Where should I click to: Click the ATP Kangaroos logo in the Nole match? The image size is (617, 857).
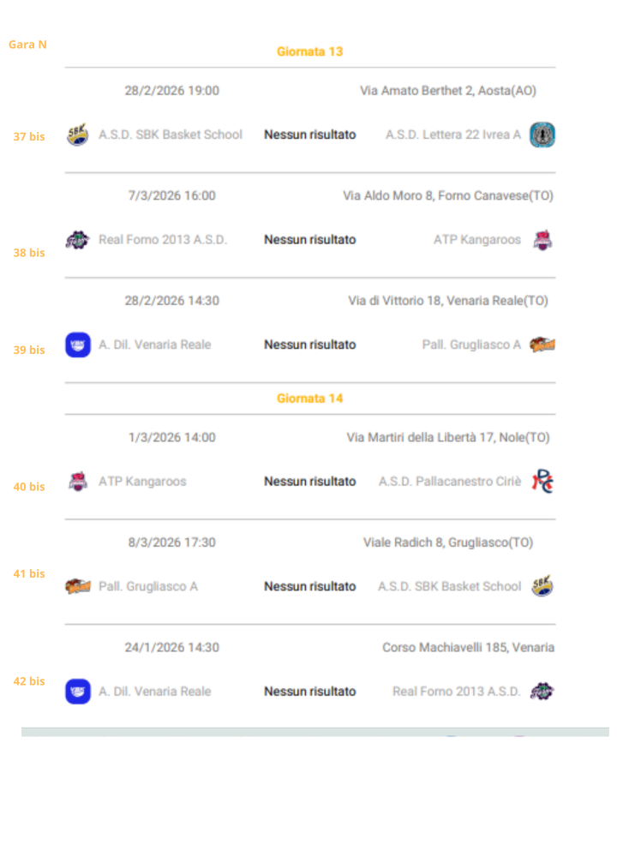pyautogui.click(x=77, y=482)
